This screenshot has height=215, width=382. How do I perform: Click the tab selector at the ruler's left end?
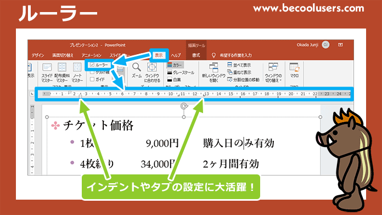coord(32,94)
